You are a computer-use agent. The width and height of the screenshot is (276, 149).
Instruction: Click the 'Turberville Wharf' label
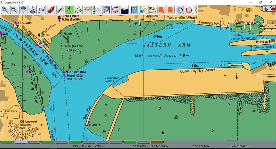[182, 17]
